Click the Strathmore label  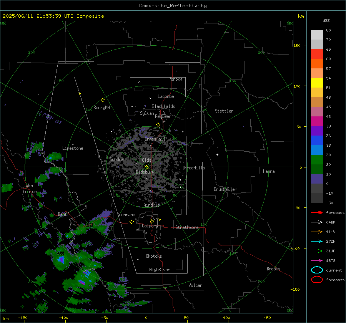click(x=187, y=227)
